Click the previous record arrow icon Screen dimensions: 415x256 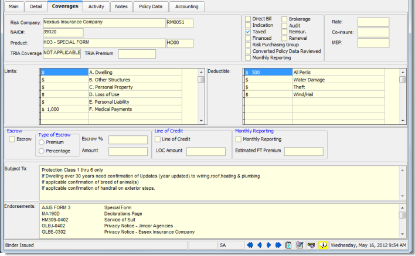tap(260, 245)
